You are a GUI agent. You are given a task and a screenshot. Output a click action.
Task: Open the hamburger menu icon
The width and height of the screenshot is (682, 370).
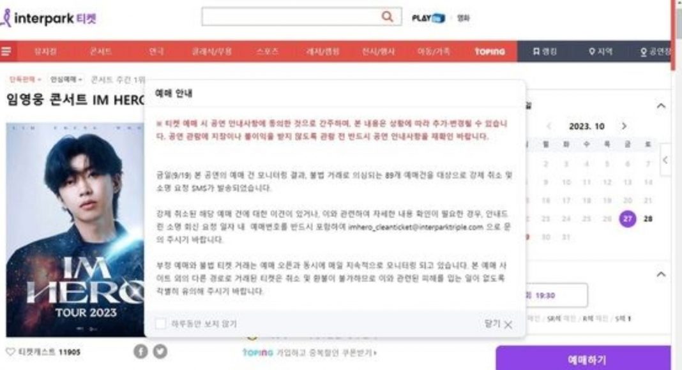point(6,51)
